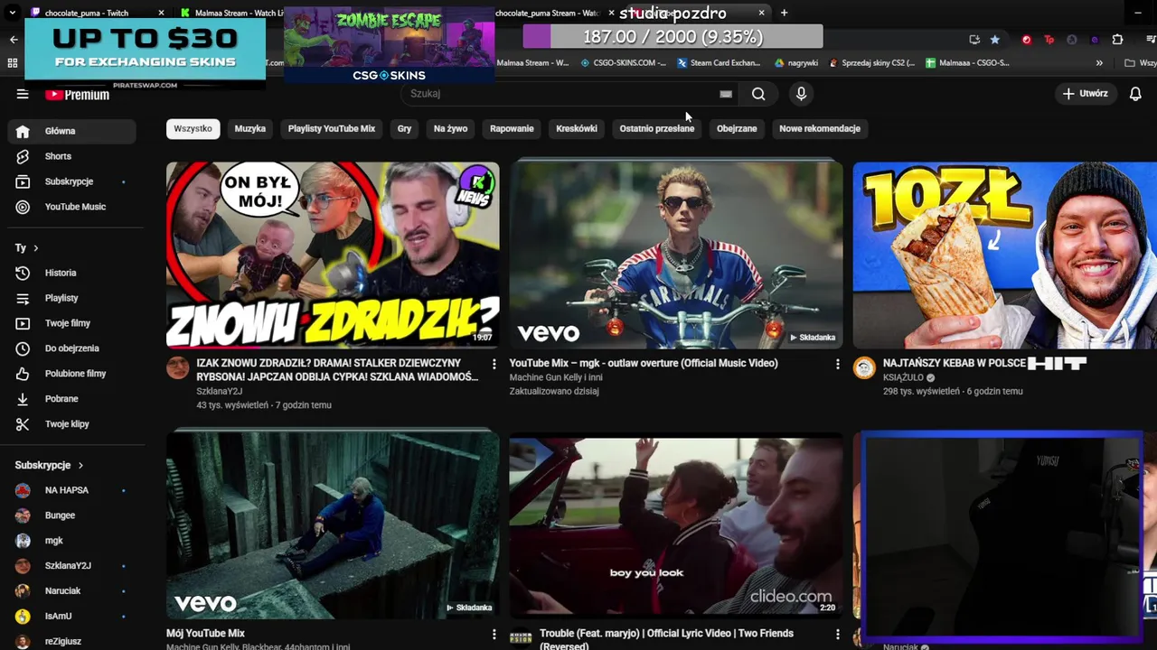Open YouTube Music from sidebar
Screen dimensions: 1157x650
point(72,207)
